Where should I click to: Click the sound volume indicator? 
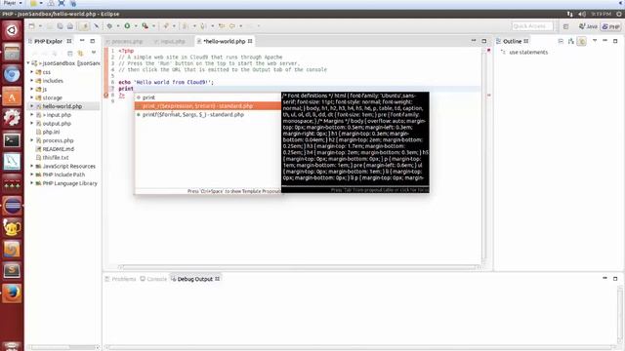pyautogui.click(x=582, y=14)
